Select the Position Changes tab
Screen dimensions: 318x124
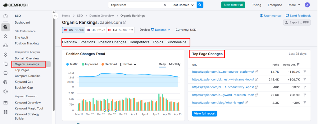(112, 42)
